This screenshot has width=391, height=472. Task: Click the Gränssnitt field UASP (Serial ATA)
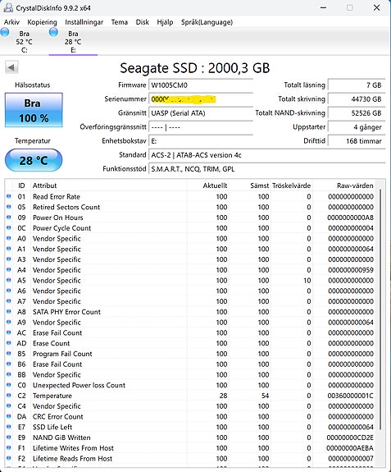[x=201, y=113]
